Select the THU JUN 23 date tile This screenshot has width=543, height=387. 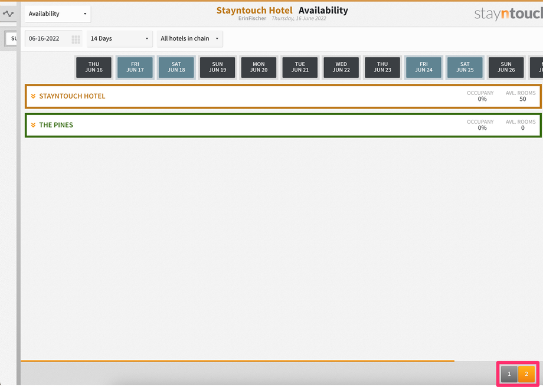(x=382, y=67)
